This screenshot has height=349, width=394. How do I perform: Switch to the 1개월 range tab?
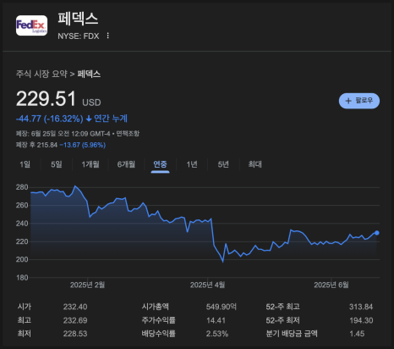tap(90, 164)
